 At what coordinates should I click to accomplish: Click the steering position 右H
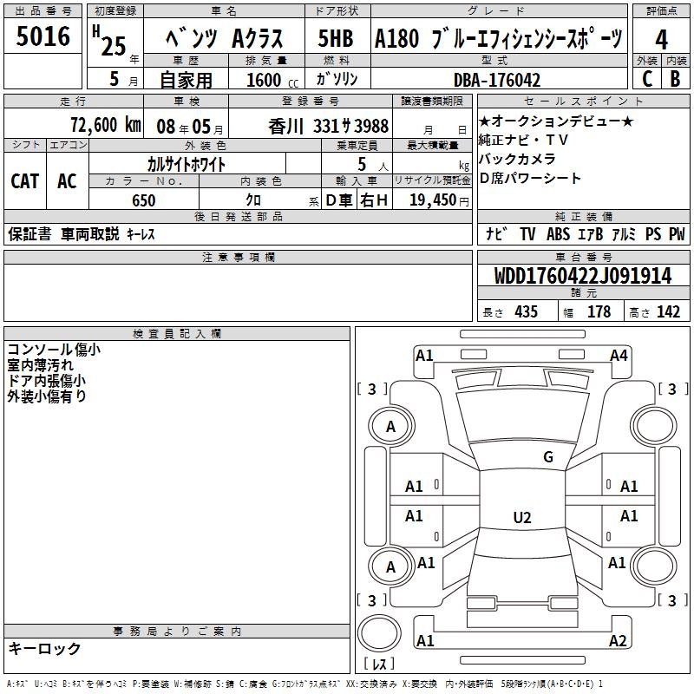pyautogui.click(x=374, y=200)
